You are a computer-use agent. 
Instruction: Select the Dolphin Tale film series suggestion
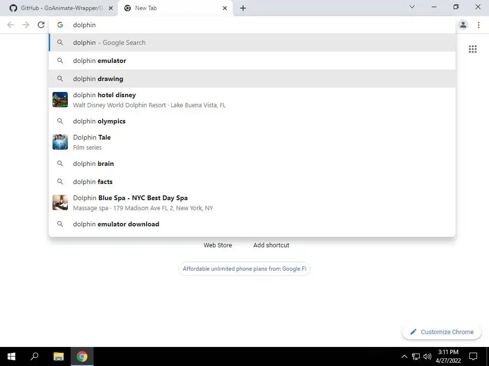click(x=252, y=142)
